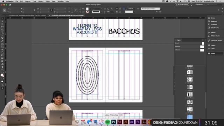Open the Basic Graphics Frame style dropdown
The image size is (224, 126).
pyautogui.click(x=161, y=9)
